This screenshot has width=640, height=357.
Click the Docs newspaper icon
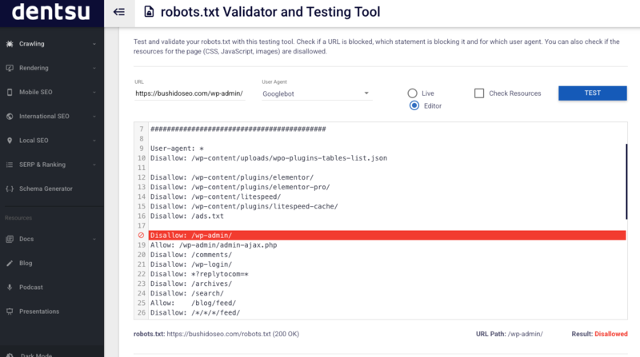(10, 239)
